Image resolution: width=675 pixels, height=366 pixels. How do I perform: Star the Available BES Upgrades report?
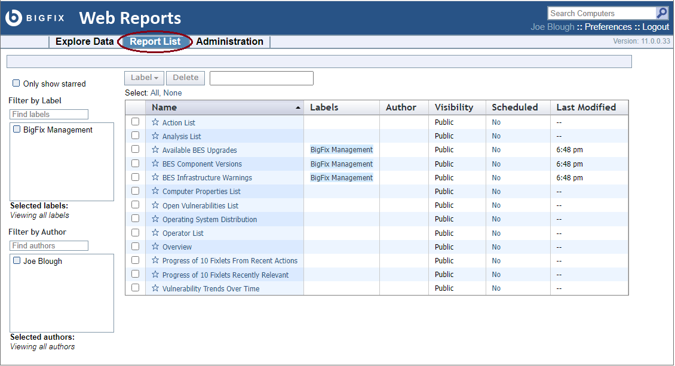pos(155,150)
